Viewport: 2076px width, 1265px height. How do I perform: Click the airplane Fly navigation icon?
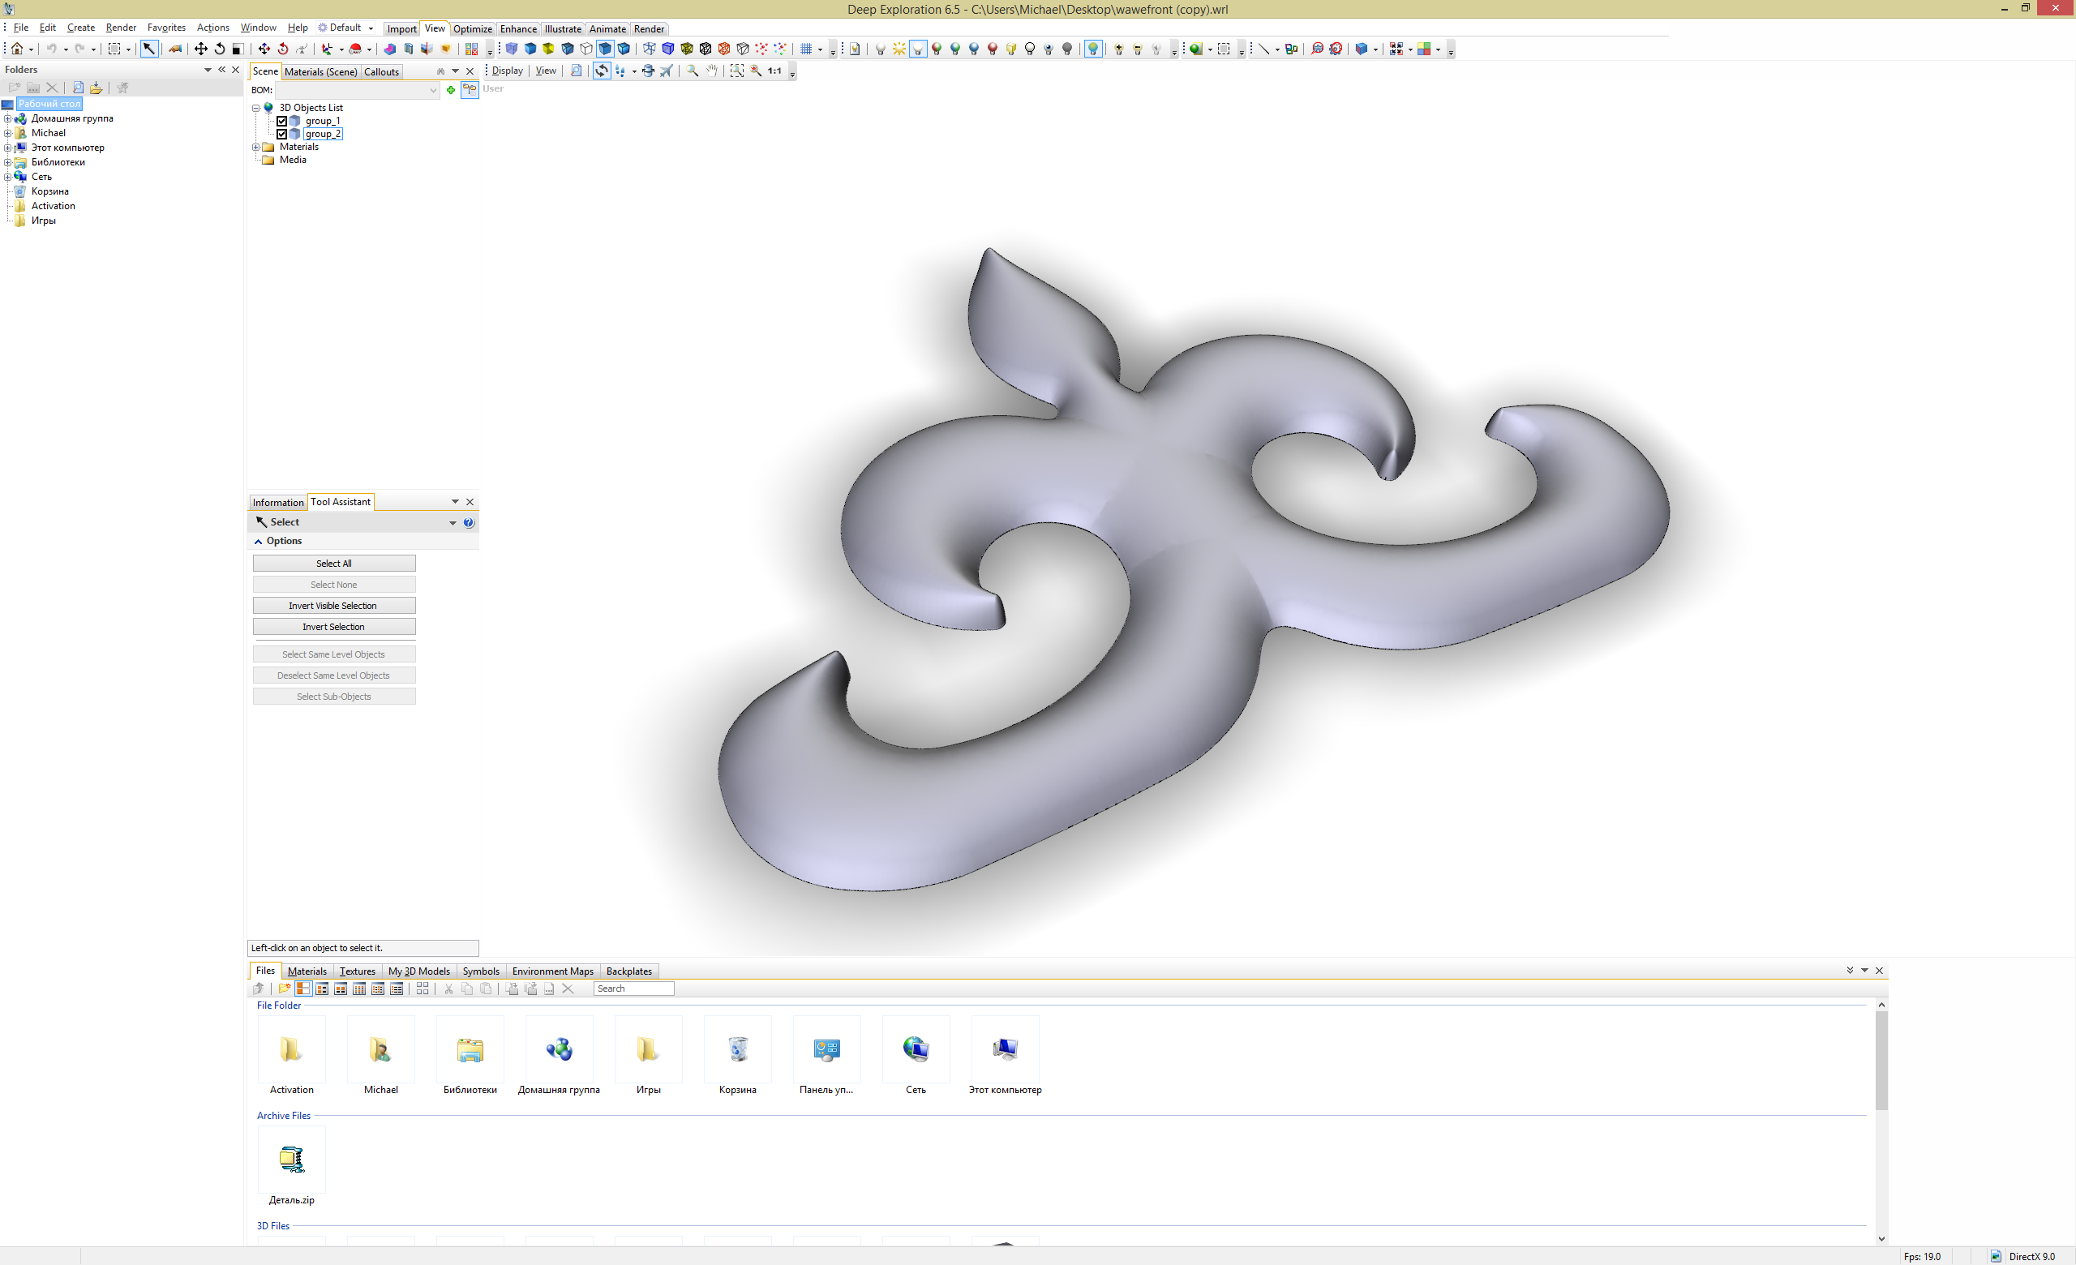[667, 71]
